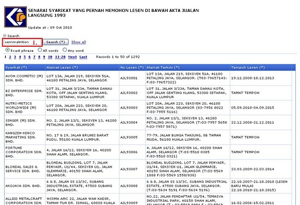This screenshot has height=205, width=300.
Task: Click the Records 1 to 50 of 1292 text
Action: 118,57
